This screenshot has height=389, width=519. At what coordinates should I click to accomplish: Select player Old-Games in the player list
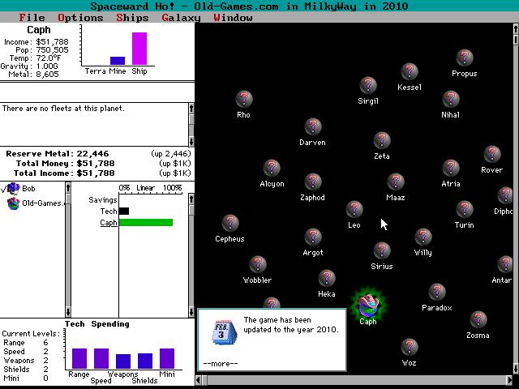(x=36, y=203)
